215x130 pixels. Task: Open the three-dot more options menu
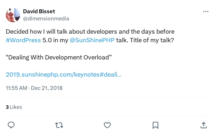click(206, 11)
